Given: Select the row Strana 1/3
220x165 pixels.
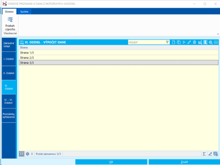Looking at the screenshot, I should 119,52.
